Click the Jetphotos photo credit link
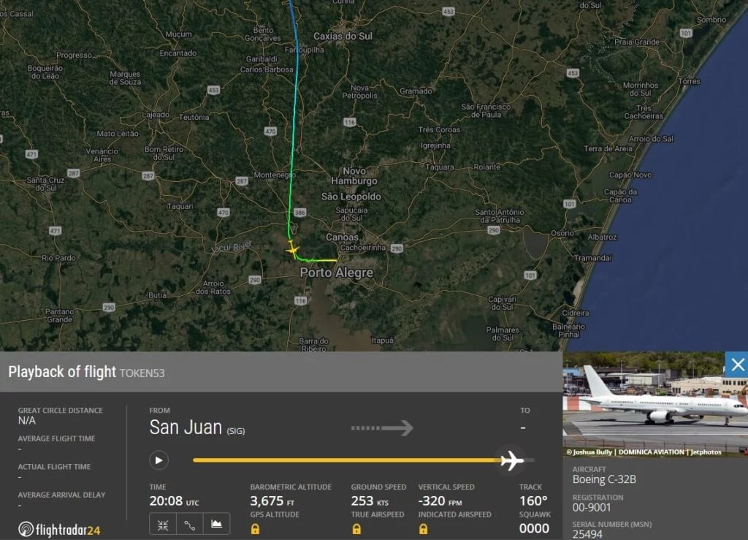This screenshot has height=540, width=748. [x=706, y=452]
